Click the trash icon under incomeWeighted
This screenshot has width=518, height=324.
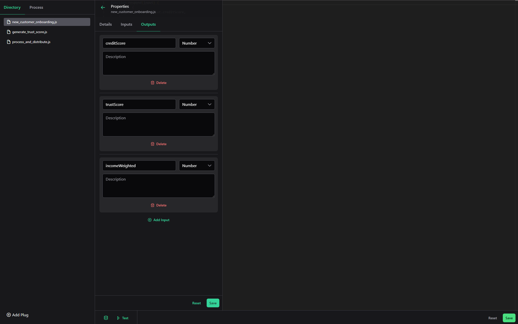coord(152,205)
